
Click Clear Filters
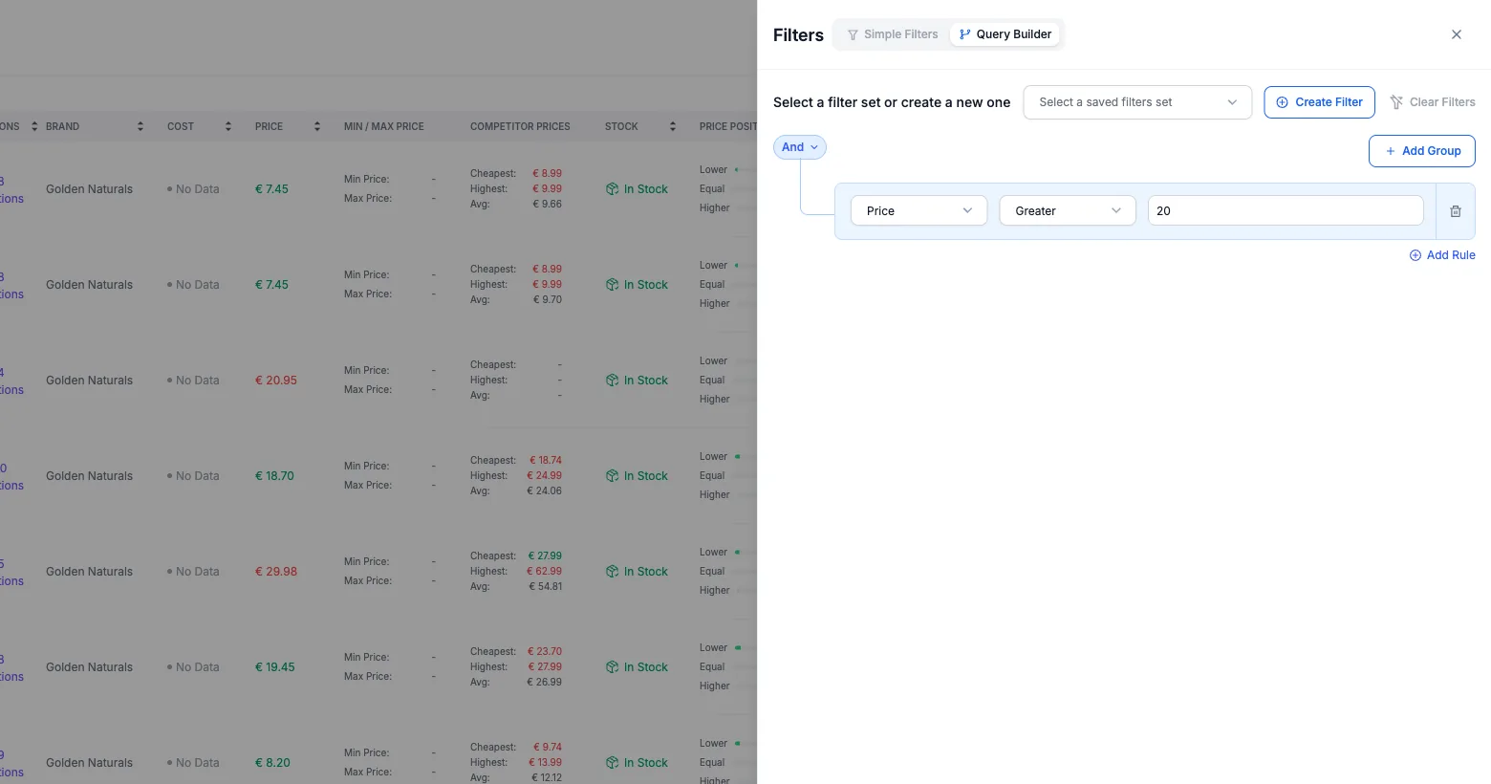(1432, 102)
